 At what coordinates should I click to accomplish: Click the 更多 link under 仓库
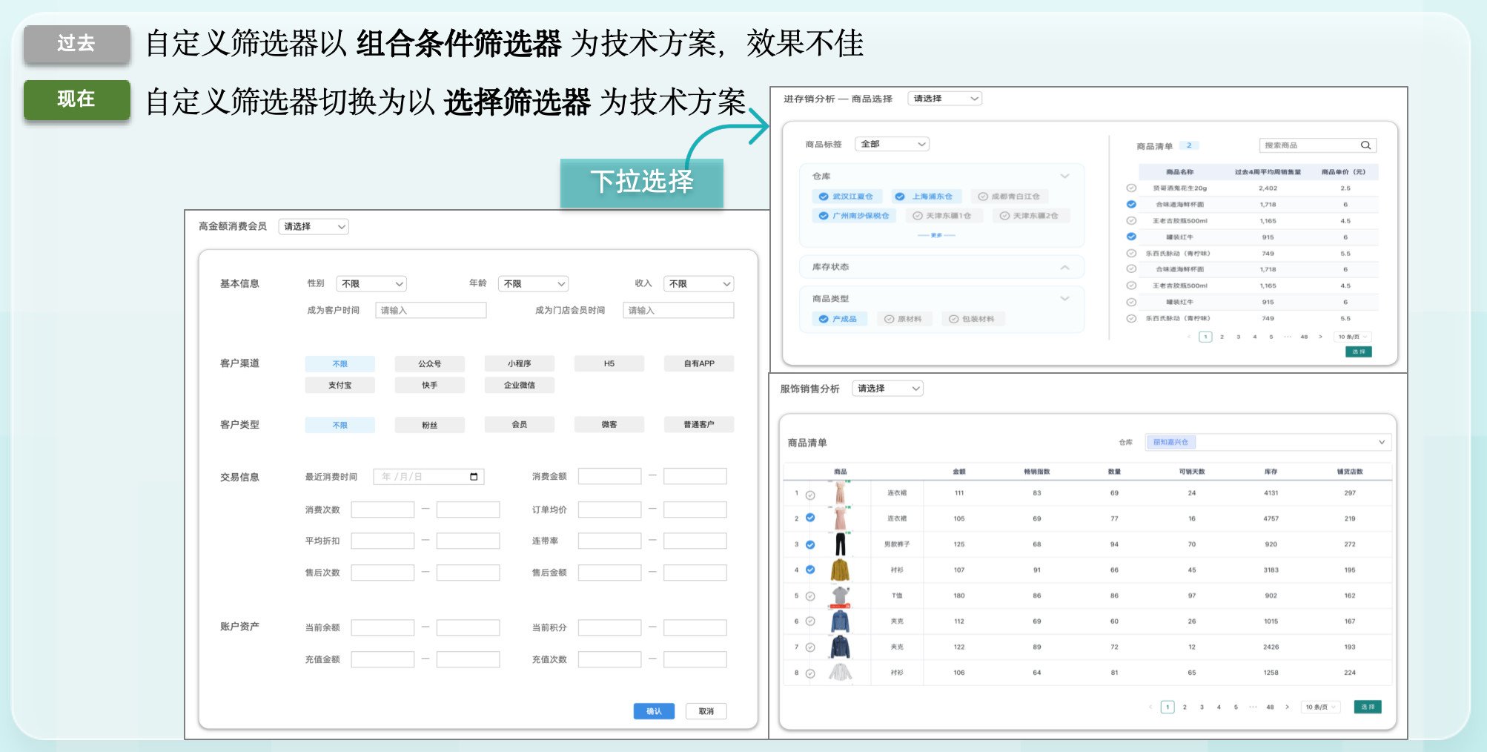tap(936, 235)
